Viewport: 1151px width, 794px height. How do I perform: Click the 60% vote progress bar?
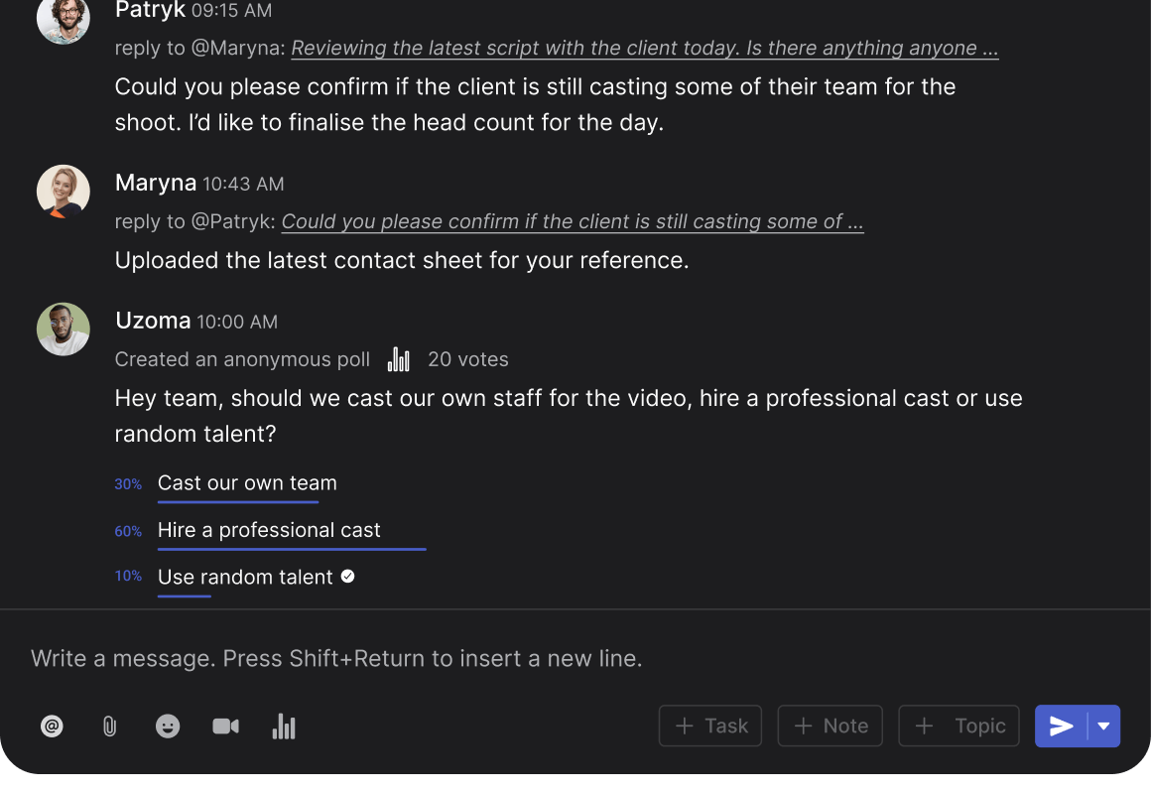click(x=292, y=547)
